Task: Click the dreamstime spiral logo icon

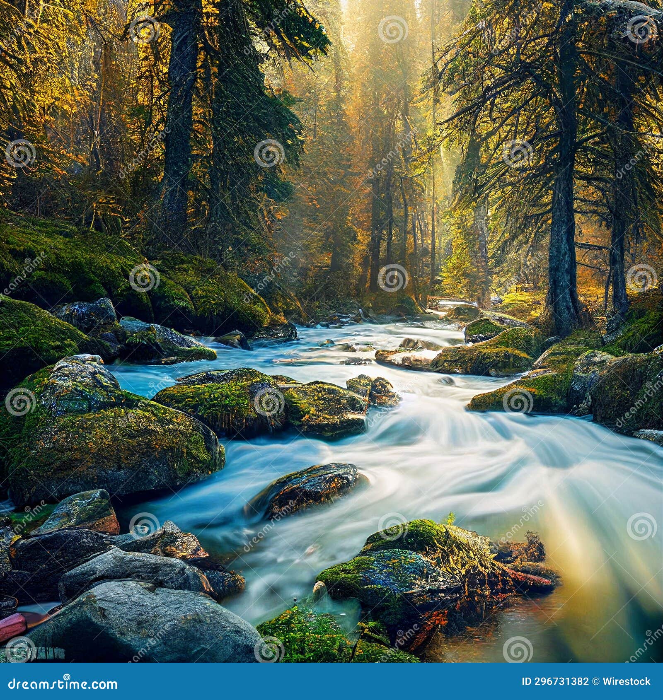Action: pos(65,676)
